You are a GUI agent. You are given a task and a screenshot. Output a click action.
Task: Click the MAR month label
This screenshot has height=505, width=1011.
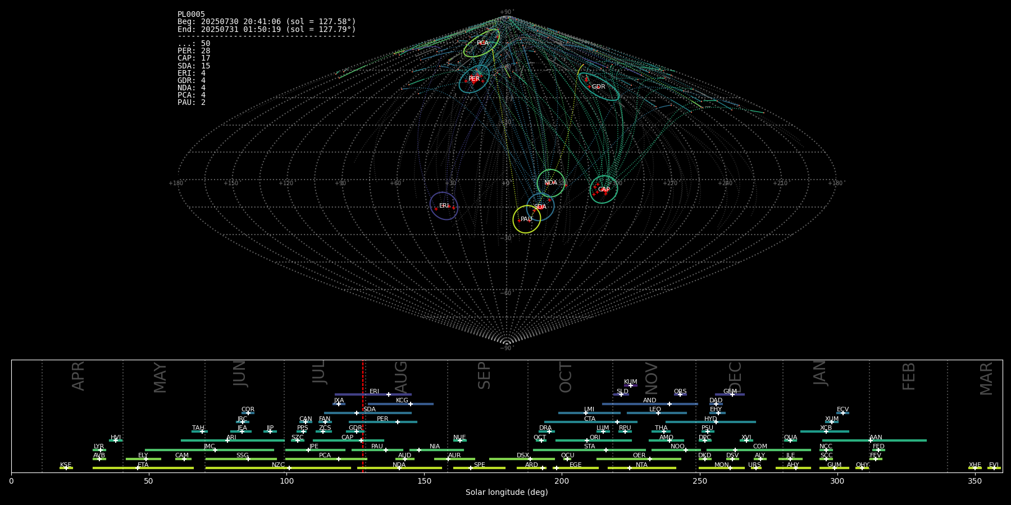point(986,379)
